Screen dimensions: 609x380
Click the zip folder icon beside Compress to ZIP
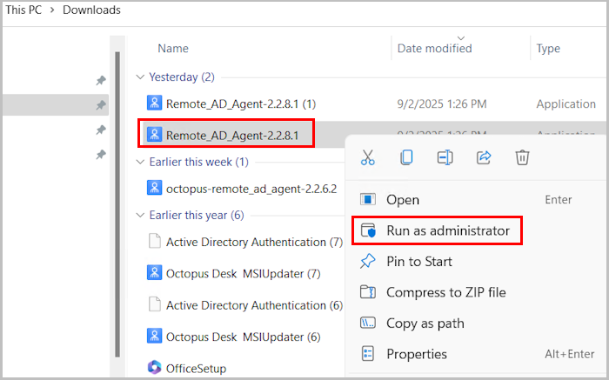(367, 291)
